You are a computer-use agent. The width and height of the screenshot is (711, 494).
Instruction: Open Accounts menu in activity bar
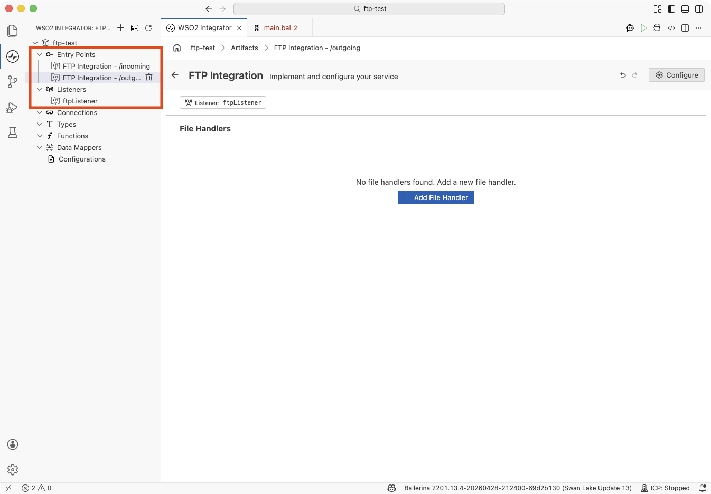click(13, 444)
